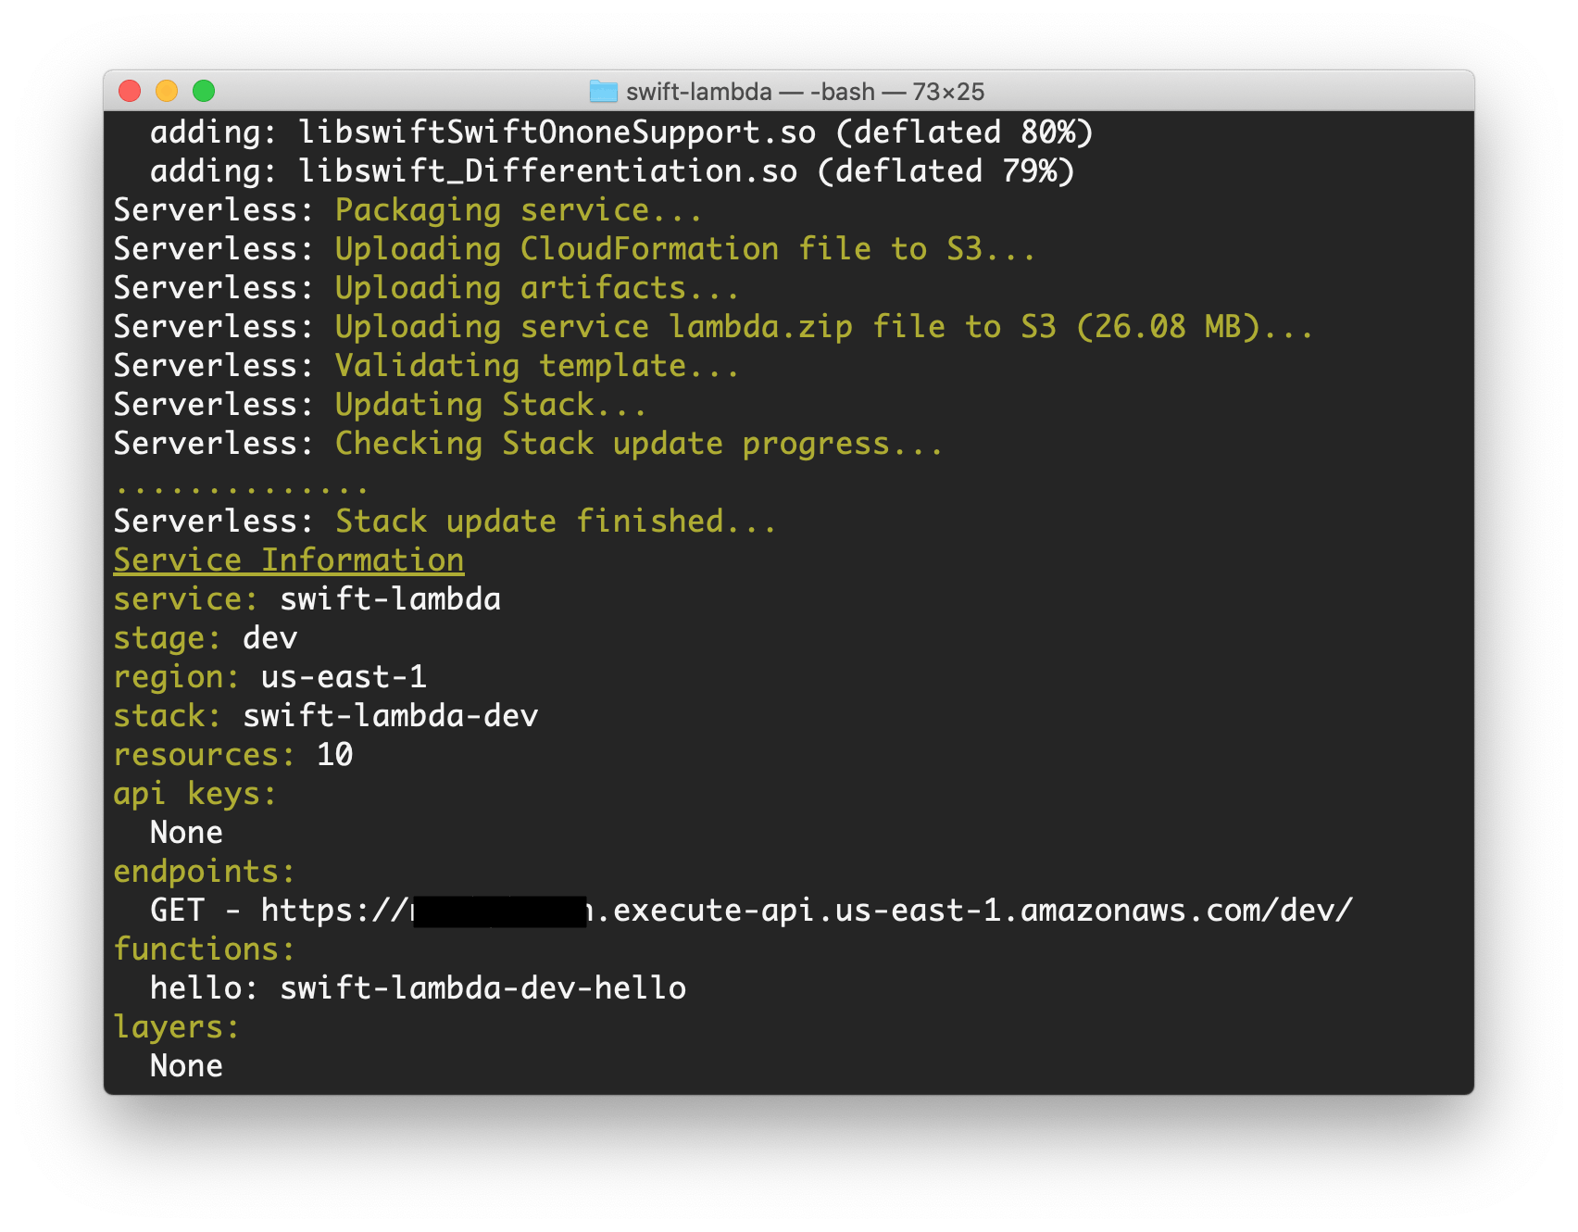Click the folder icon in the title bar
Image resolution: width=1578 pixels, height=1232 pixels.
(604, 91)
